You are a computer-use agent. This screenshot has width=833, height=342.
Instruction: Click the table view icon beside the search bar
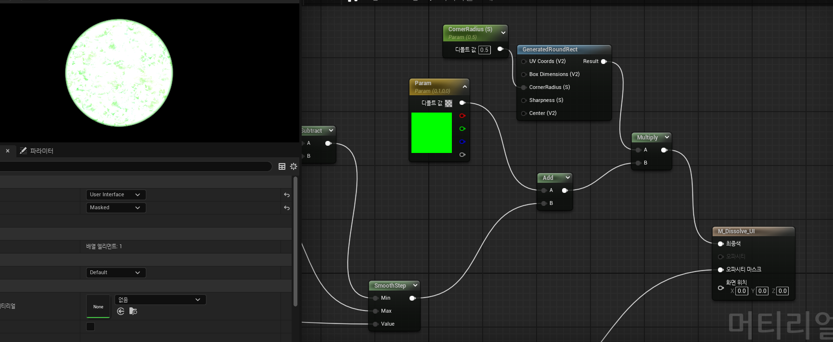pos(282,166)
